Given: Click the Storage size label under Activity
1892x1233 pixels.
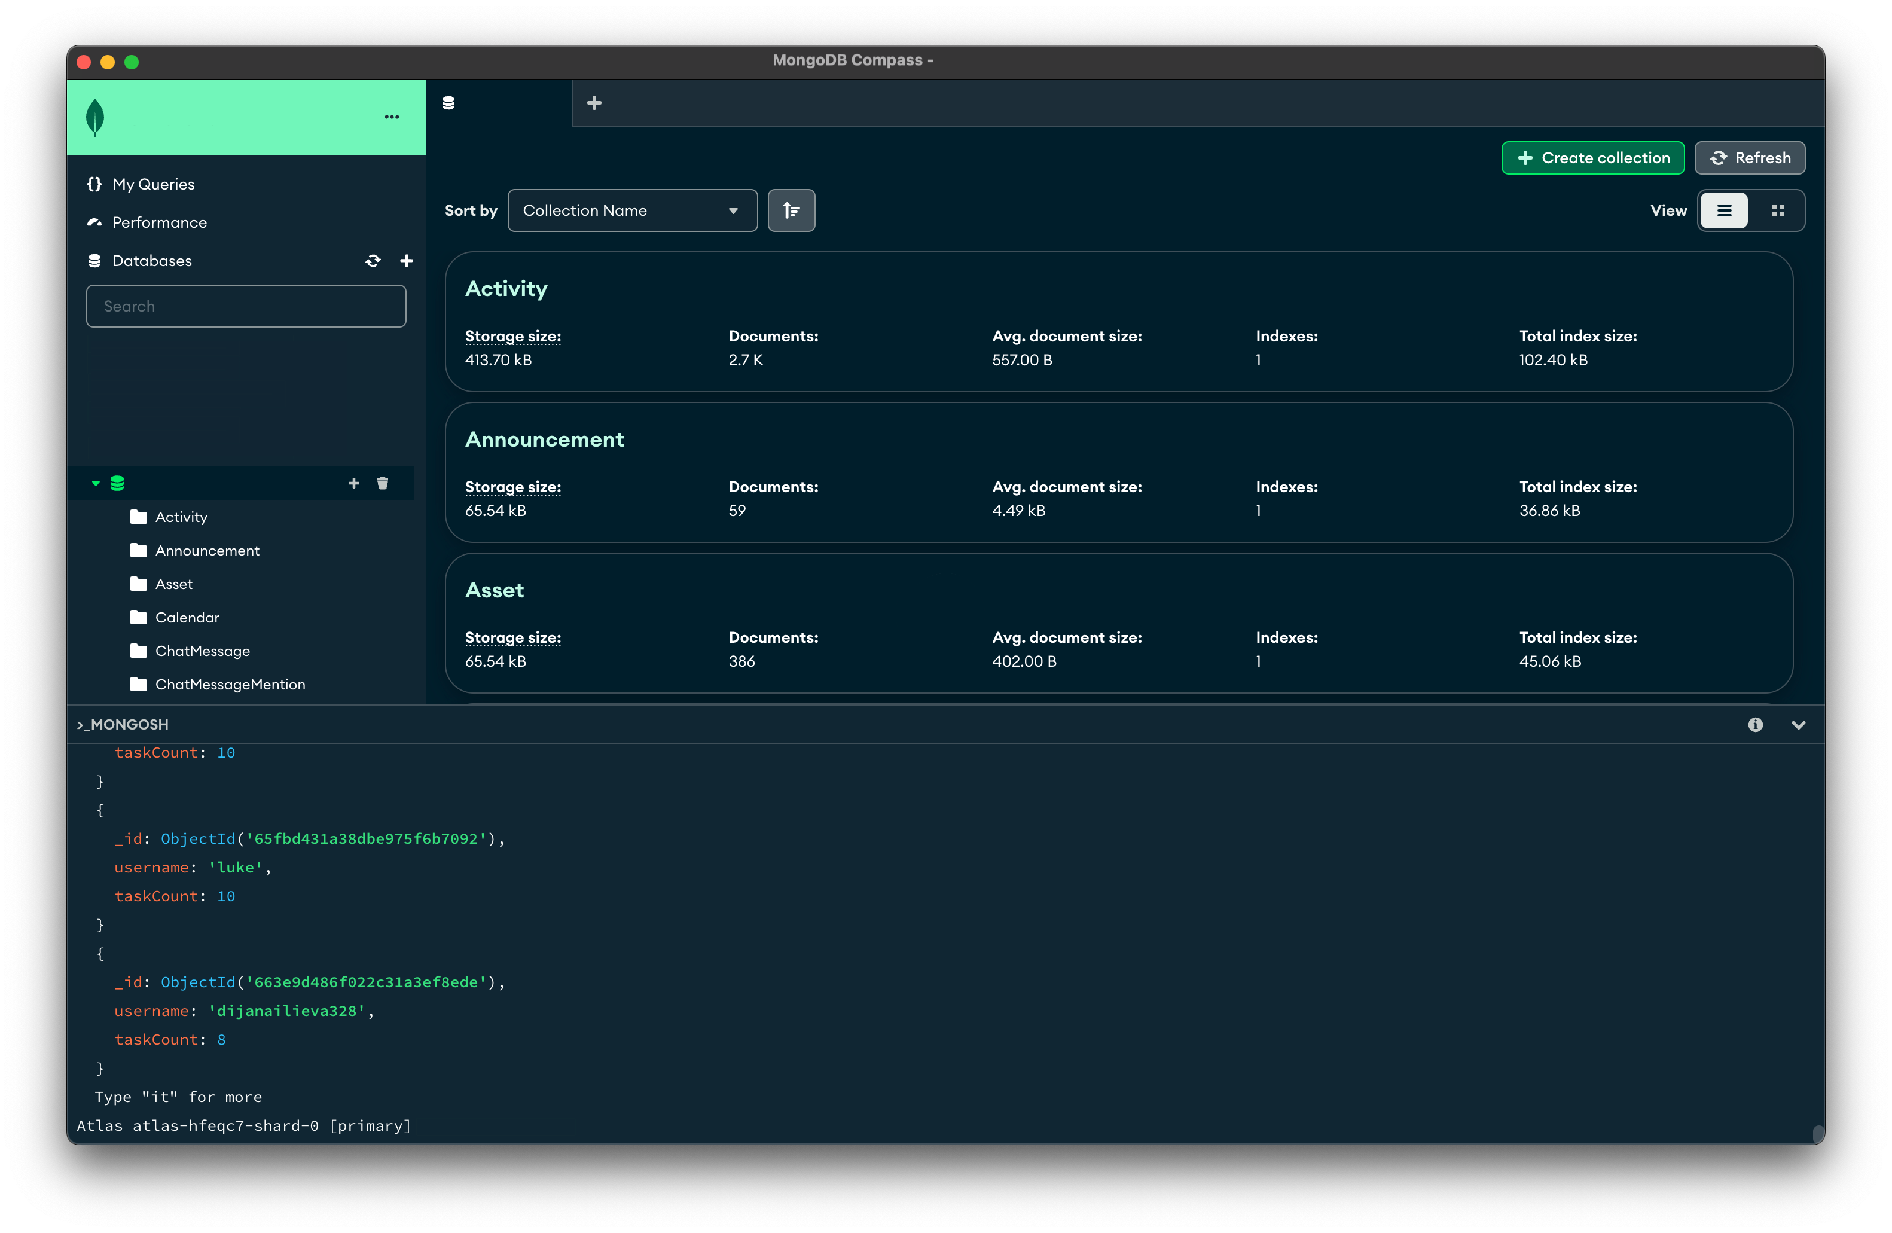Looking at the screenshot, I should click(x=512, y=336).
